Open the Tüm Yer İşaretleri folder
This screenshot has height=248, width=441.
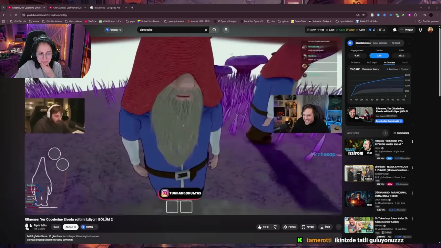429,21
